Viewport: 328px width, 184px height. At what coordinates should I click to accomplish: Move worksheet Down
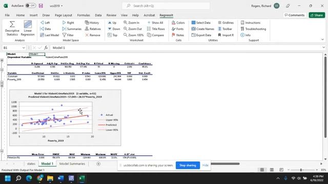114,29
